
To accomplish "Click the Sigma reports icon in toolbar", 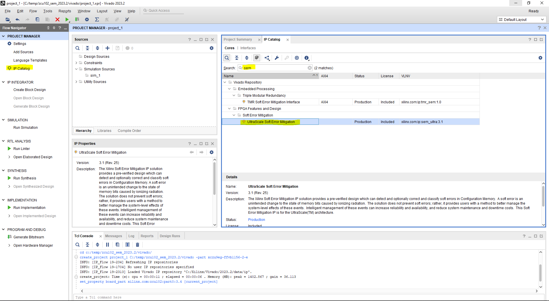I will tap(97, 19).
